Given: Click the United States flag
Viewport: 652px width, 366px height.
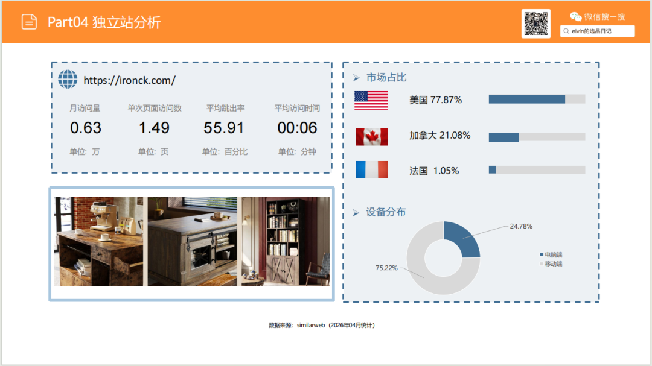Looking at the screenshot, I should [x=371, y=100].
